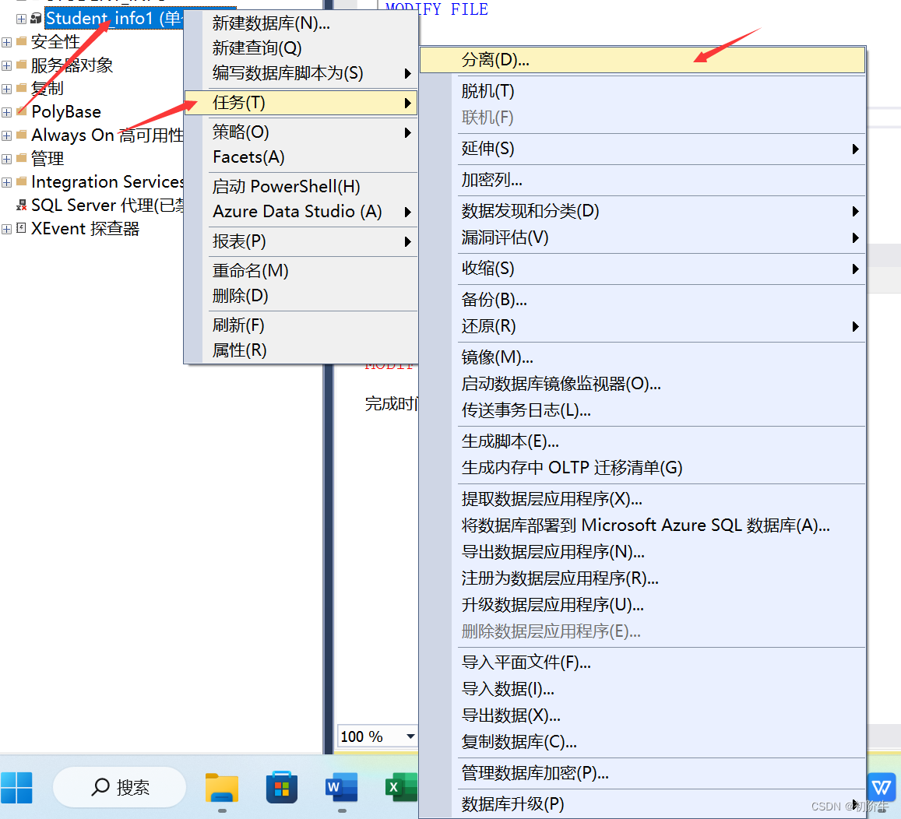Choose 镜像(M)... task
This screenshot has width=901, height=819.
(x=642, y=357)
